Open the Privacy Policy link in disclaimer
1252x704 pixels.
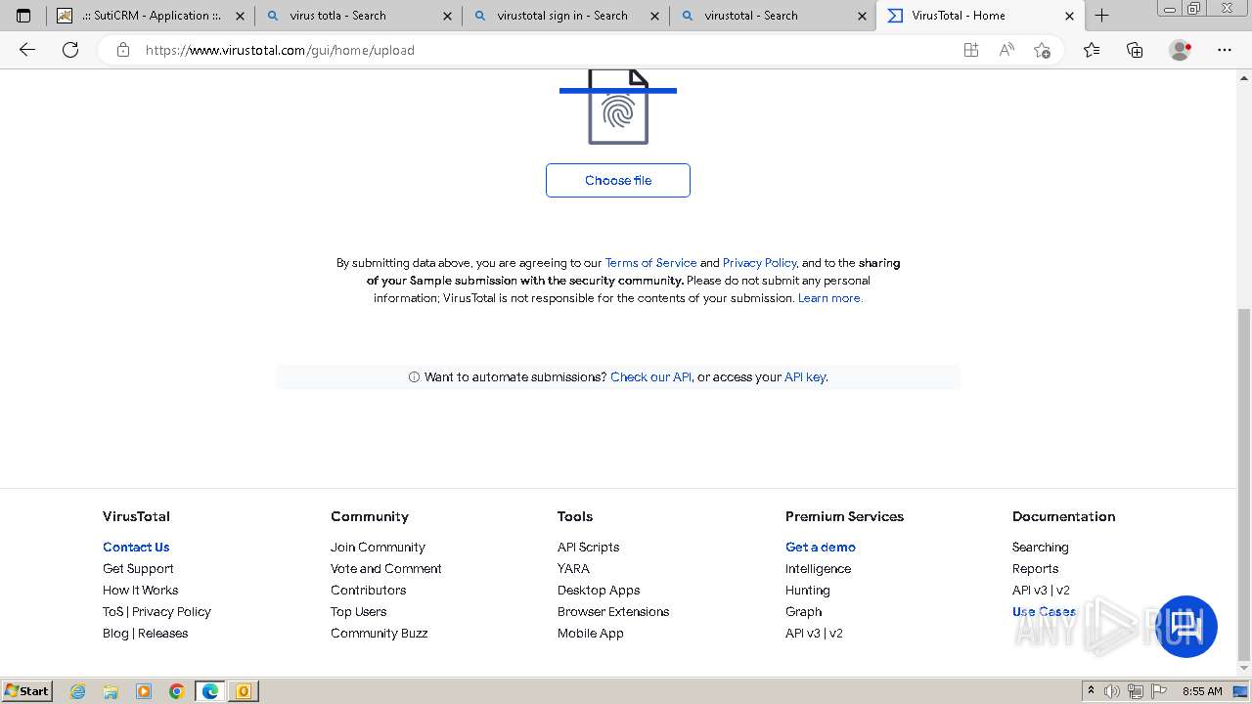coord(760,263)
